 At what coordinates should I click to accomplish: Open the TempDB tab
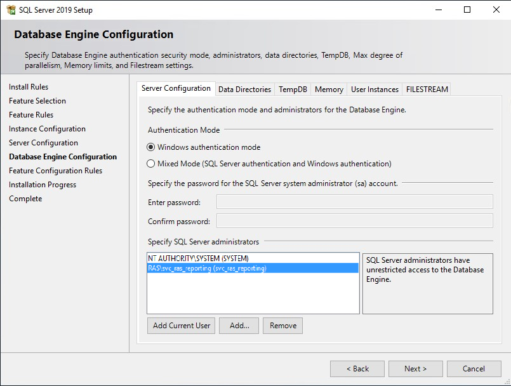(293, 90)
